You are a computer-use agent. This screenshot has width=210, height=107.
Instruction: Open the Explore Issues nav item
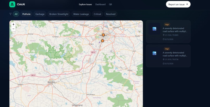point(85,4)
